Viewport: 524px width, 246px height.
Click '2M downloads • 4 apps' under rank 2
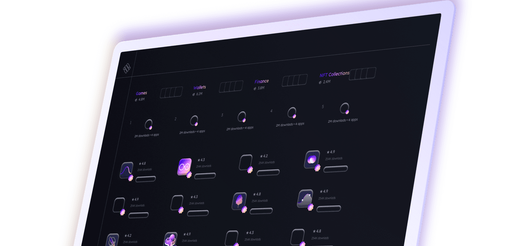pos(192,131)
